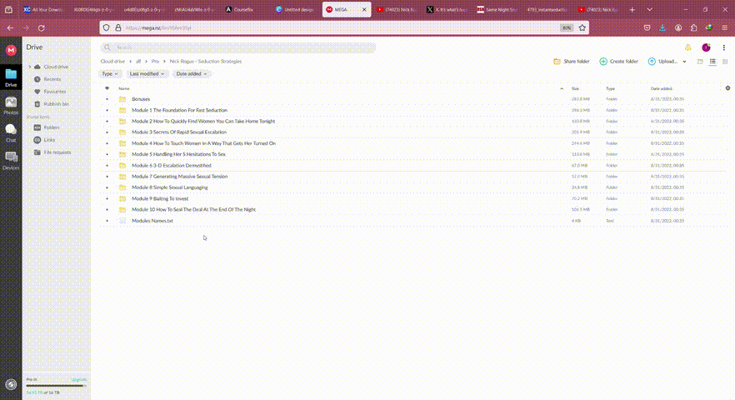Open the account avatar menu
The image size is (735, 400).
coord(706,47)
